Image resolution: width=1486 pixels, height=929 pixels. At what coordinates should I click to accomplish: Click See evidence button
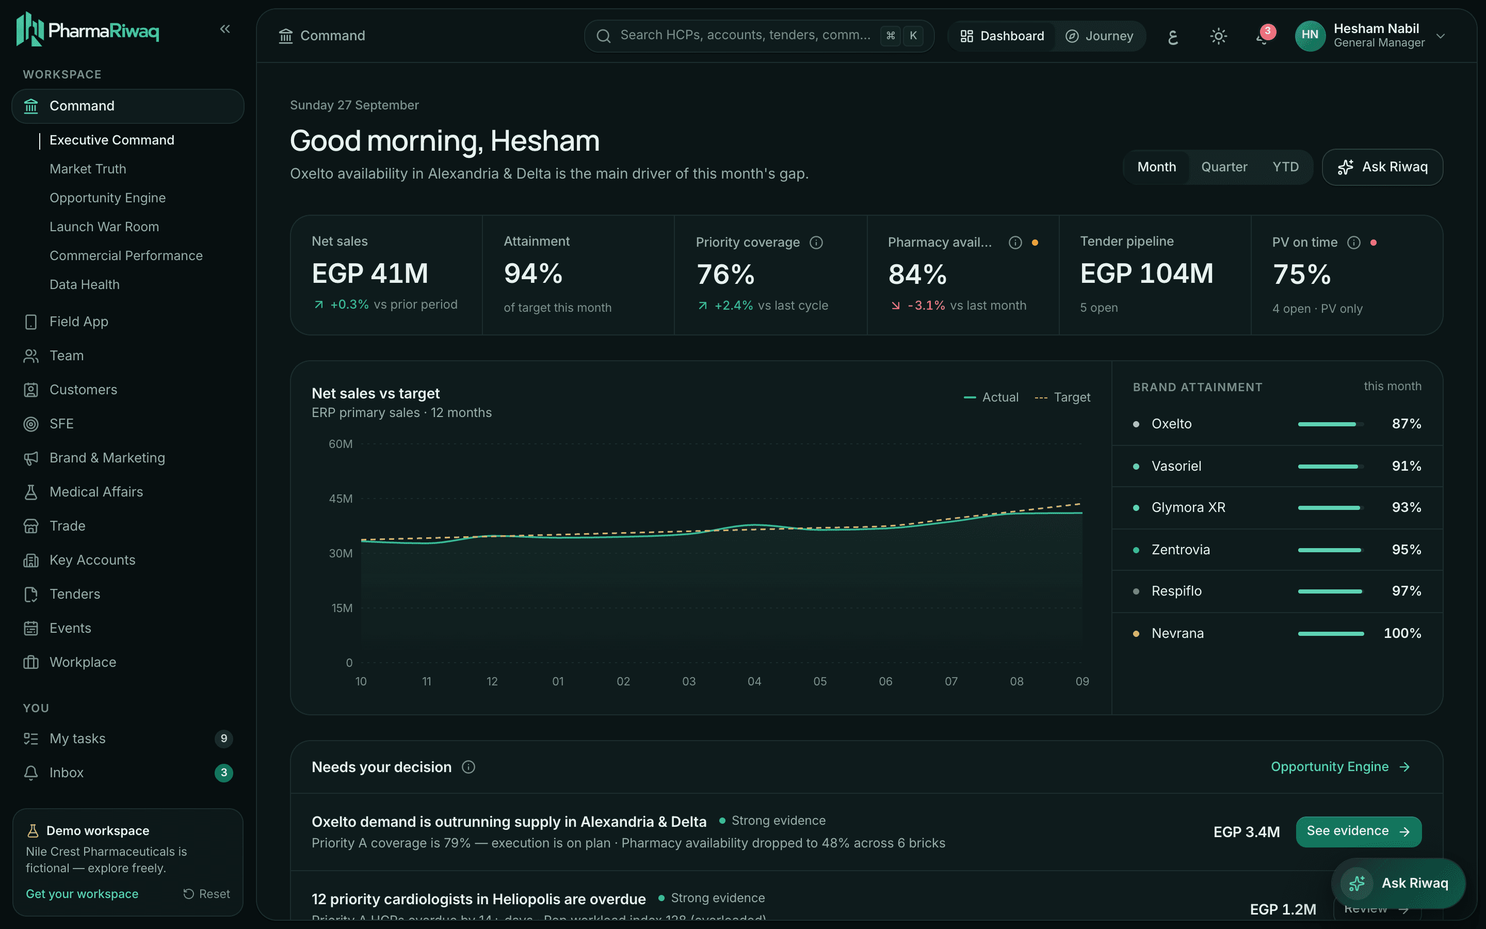point(1358,831)
